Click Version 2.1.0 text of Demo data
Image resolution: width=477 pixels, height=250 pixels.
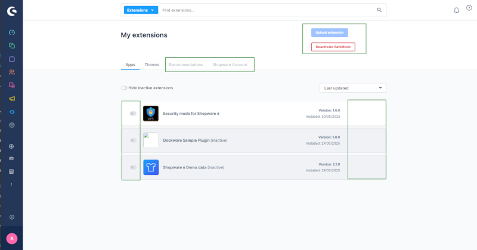click(329, 164)
